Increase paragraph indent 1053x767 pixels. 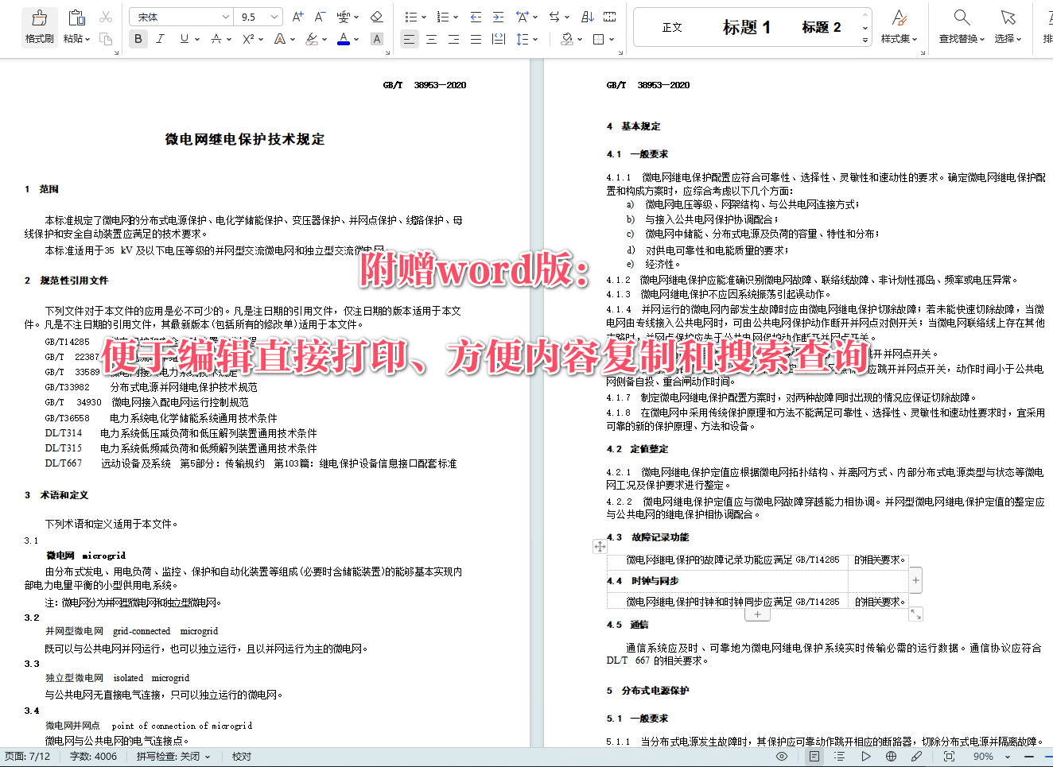click(x=498, y=17)
